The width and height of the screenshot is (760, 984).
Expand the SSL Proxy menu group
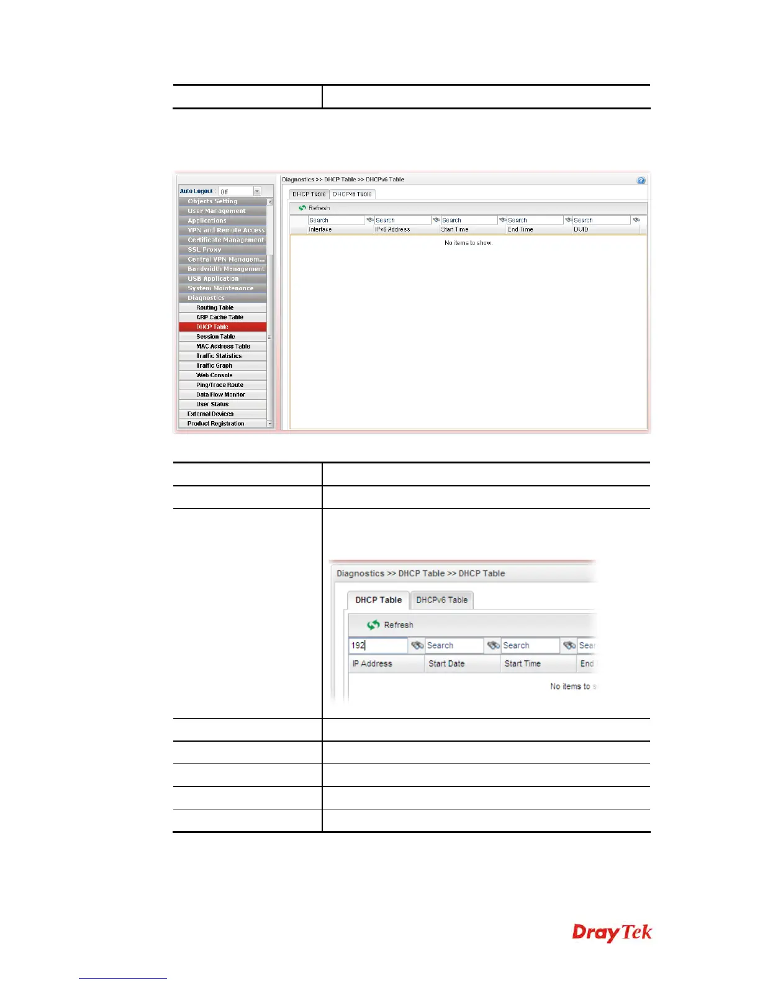pos(222,250)
